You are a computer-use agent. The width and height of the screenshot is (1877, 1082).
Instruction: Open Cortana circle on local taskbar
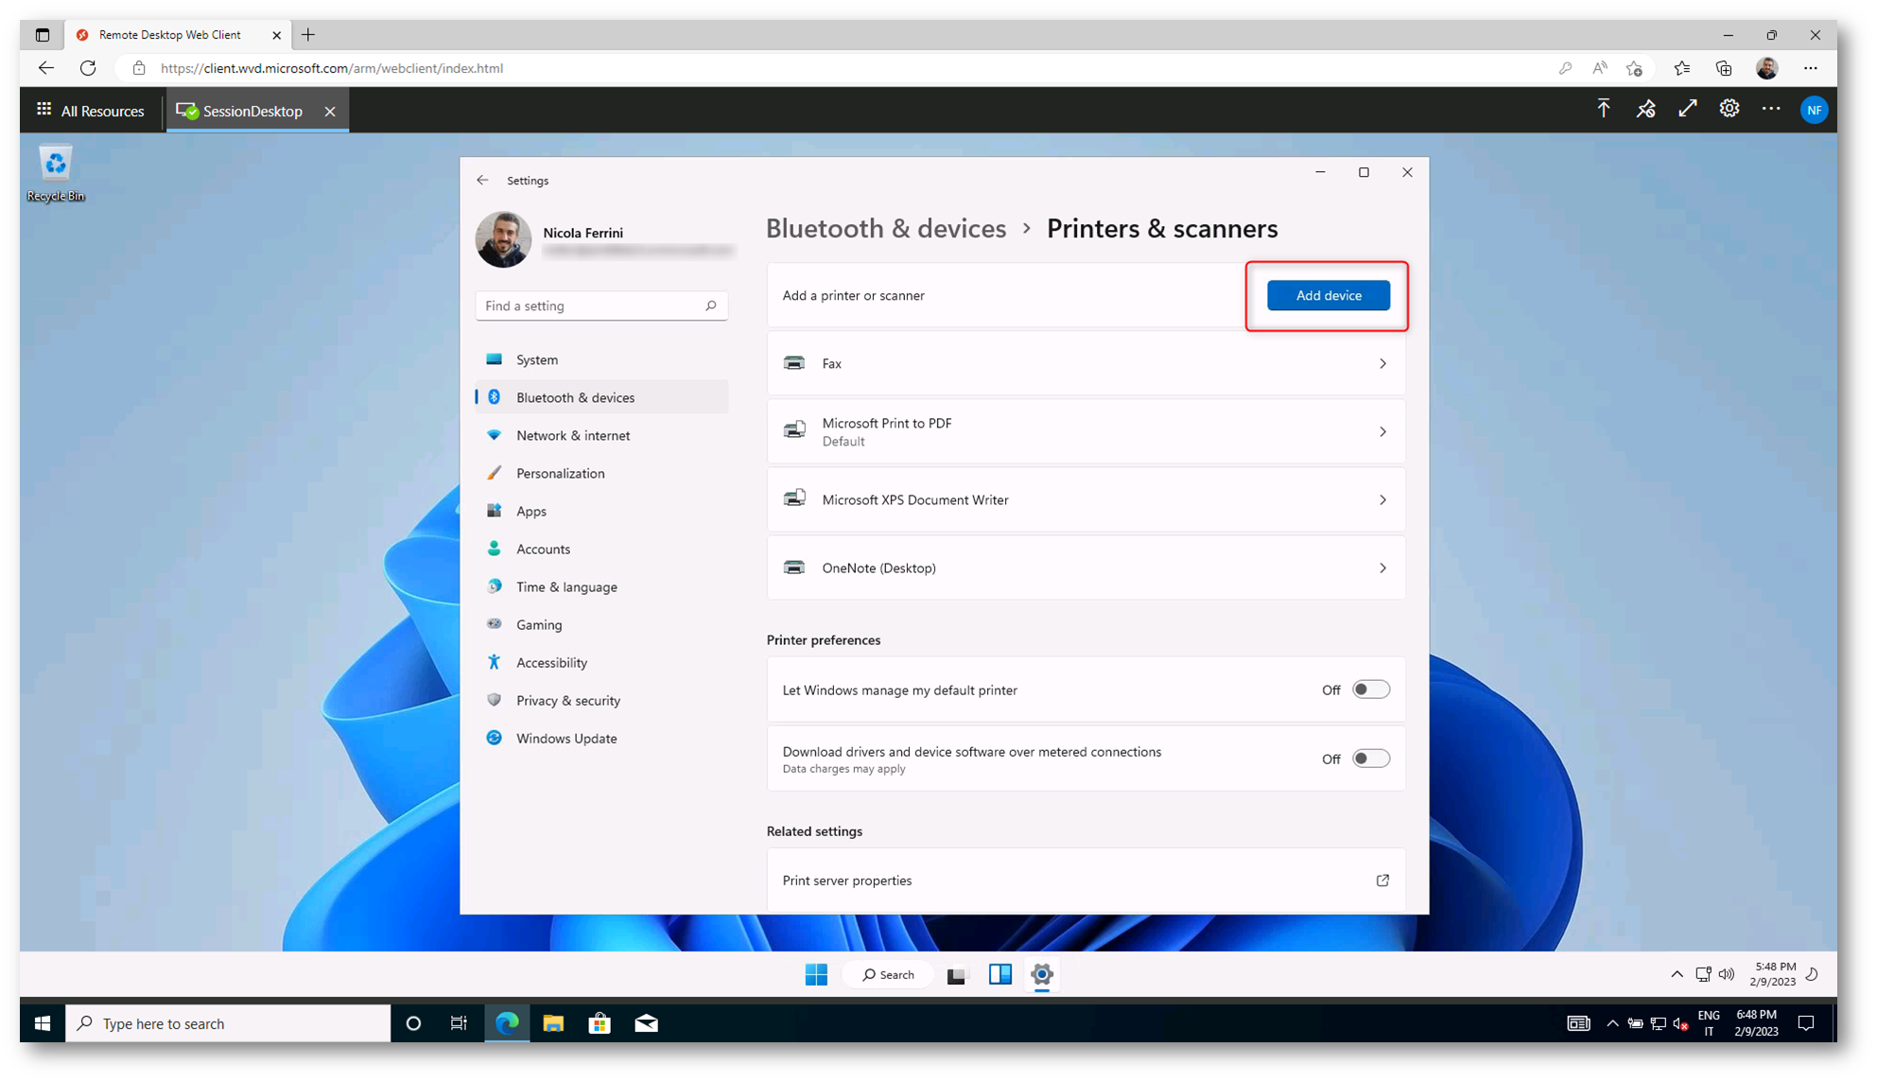[413, 1023]
